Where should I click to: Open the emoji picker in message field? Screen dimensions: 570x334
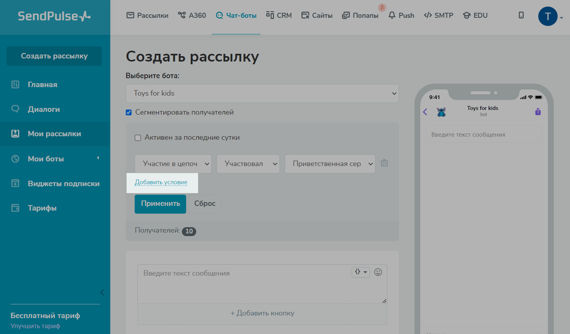click(378, 272)
